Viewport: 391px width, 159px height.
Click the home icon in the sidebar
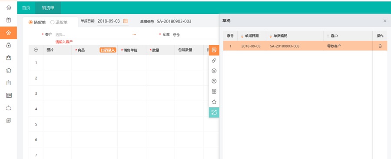pyautogui.click(x=9, y=7)
